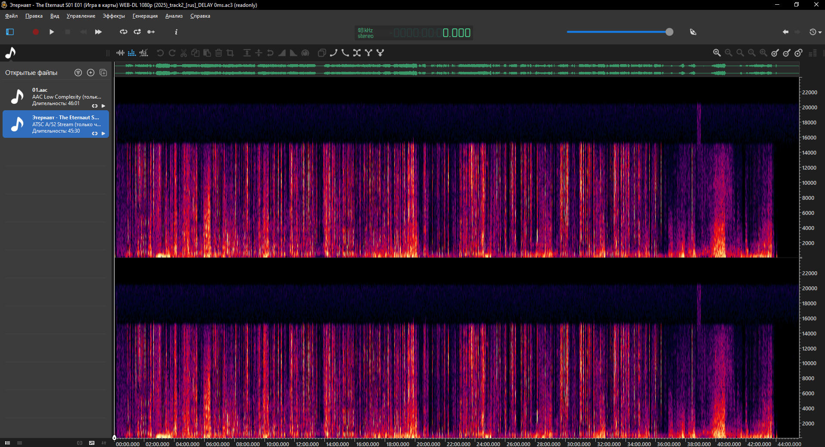
Task: Click the back arrow navigation icon
Action: coord(785,32)
